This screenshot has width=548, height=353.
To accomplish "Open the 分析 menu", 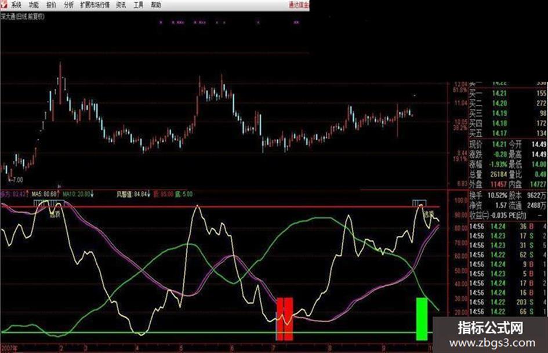I will pos(69,5).
